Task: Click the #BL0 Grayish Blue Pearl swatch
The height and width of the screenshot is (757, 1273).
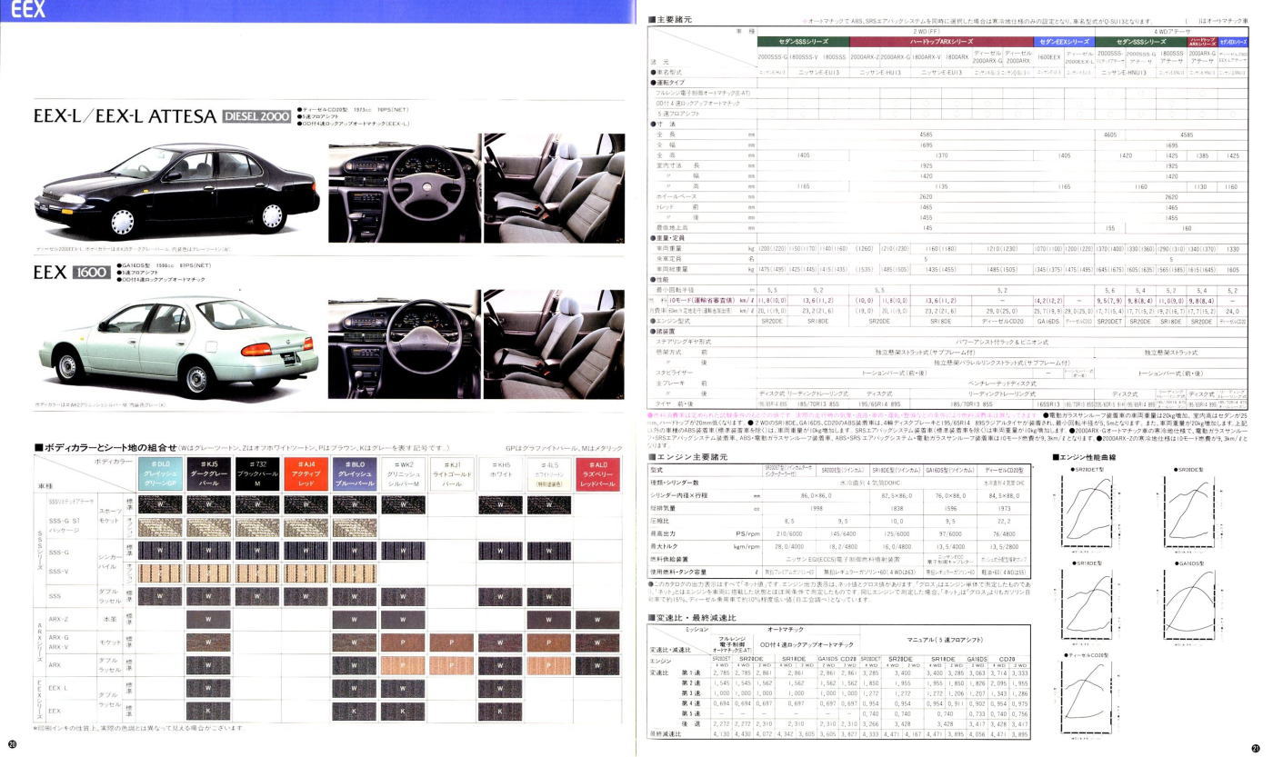Action: tap(354, 473)
